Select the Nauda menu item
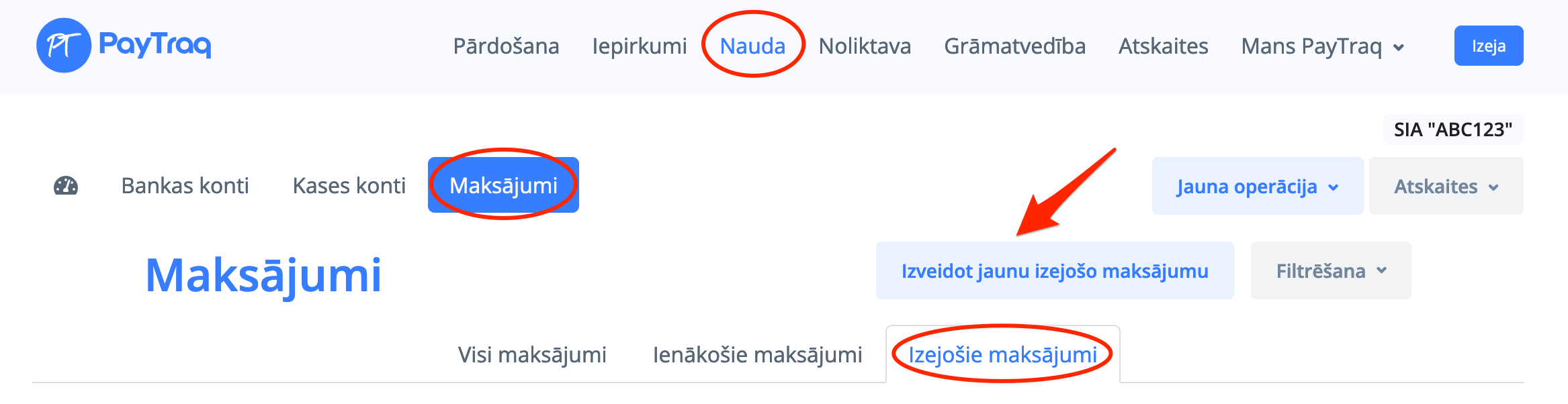 pos(752,46)
